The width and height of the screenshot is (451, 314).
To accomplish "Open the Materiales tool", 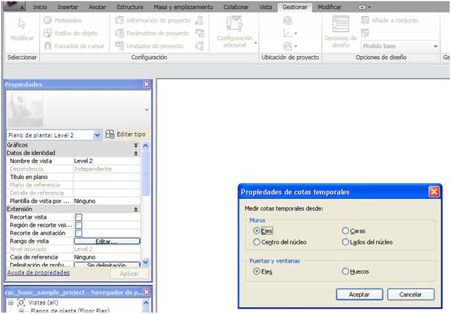I will coord(49,21).
